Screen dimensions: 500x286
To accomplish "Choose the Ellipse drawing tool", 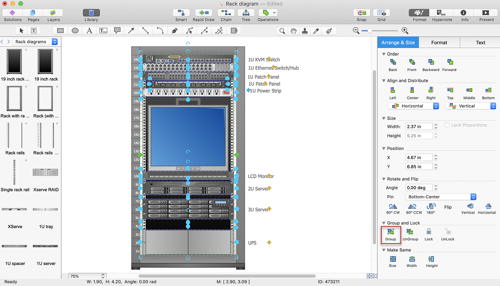I will (x=75, y=30).
